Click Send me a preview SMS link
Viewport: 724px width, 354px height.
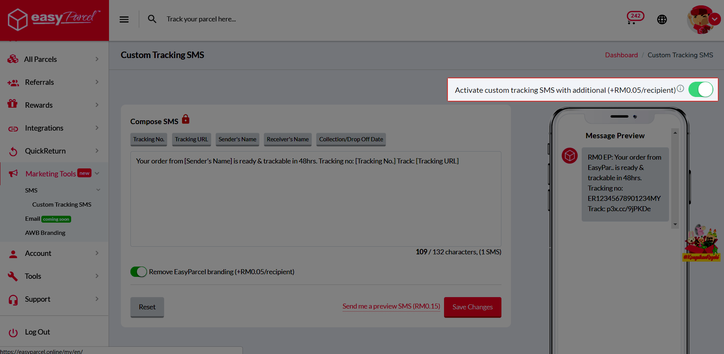tap(391, 306)
